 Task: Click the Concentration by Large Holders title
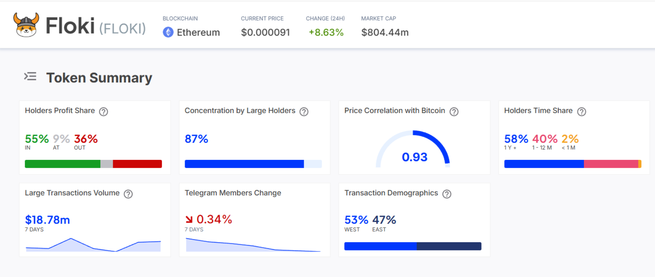point(240,111)
